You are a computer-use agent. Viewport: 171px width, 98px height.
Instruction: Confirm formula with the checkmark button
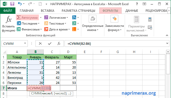point(50,43)
